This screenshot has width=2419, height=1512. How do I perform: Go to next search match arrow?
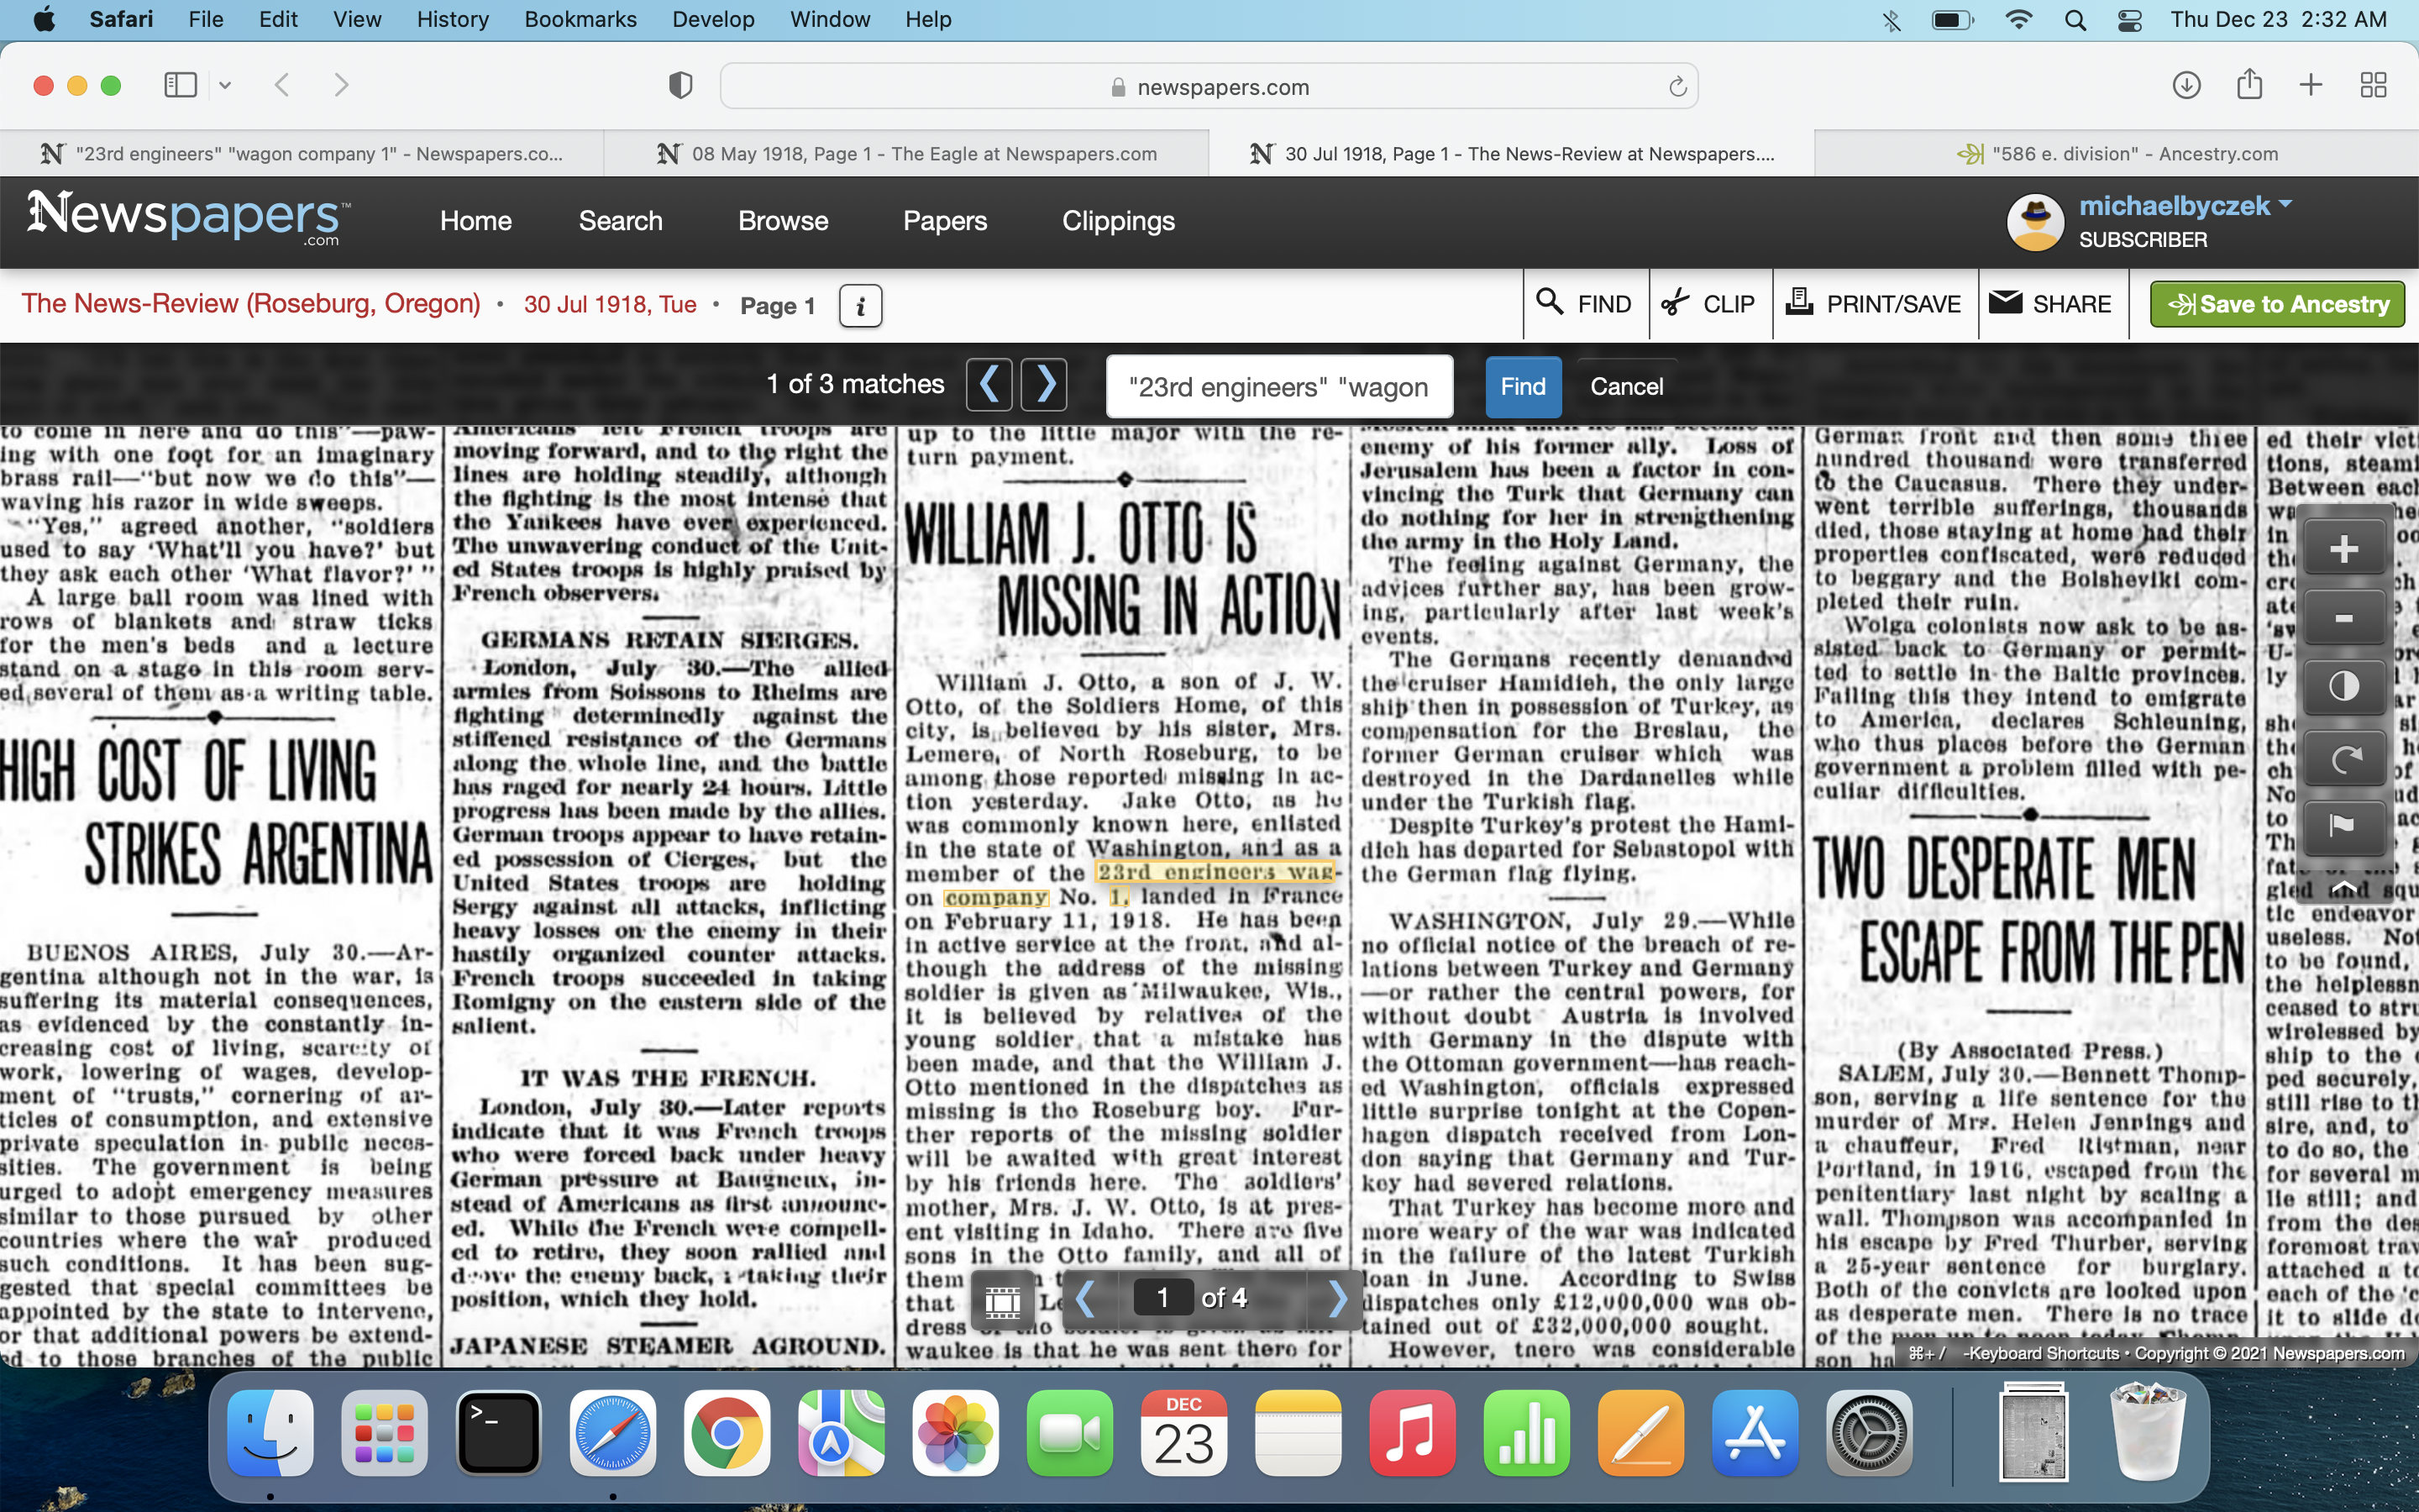(x=1045, y=384)
